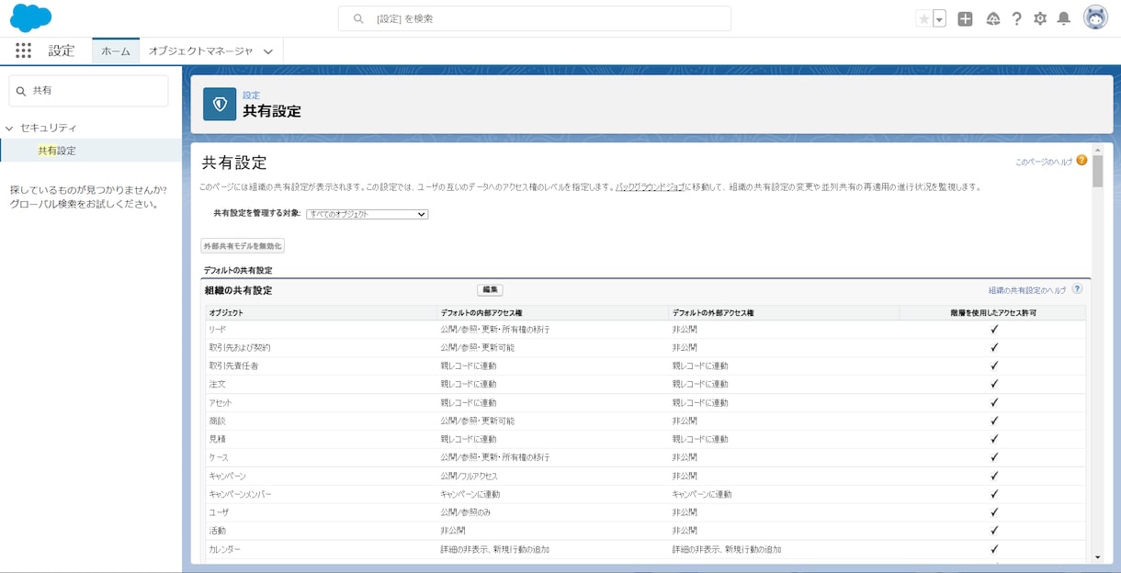Click the 組織の共有設定 table title

(x=238, y=290)
